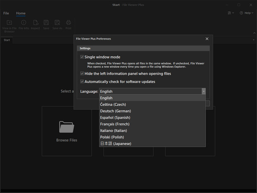Toggle the Single window mode checkbox
The image size is (257, 193).
coord(82,57)
